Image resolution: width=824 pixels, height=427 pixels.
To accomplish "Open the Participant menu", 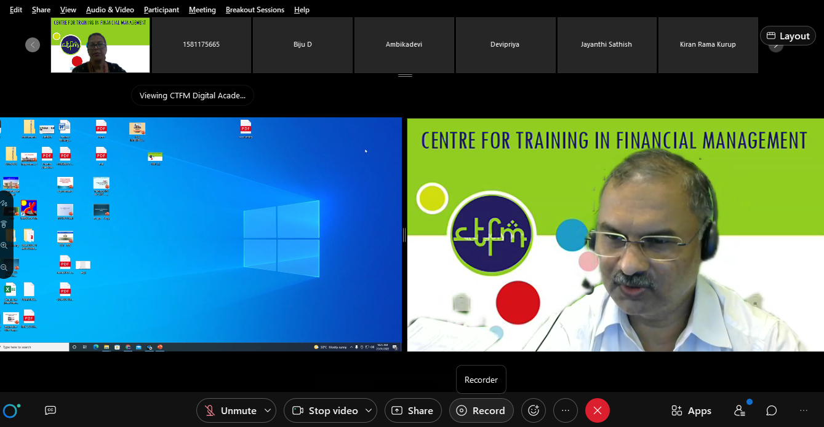I will 161,10.
